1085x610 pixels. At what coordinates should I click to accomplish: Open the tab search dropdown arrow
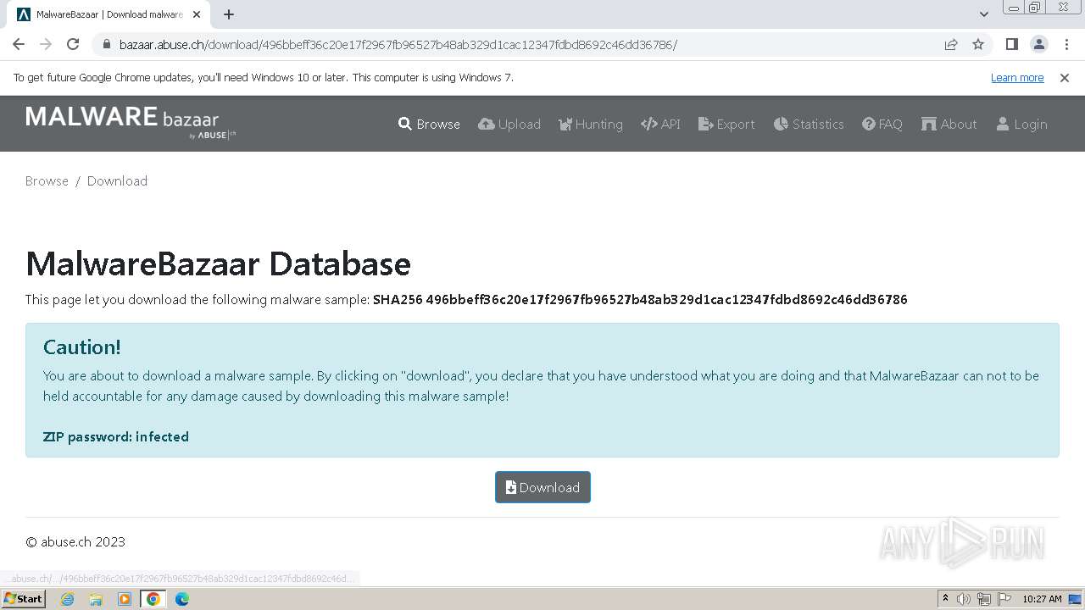coord(983,14)
